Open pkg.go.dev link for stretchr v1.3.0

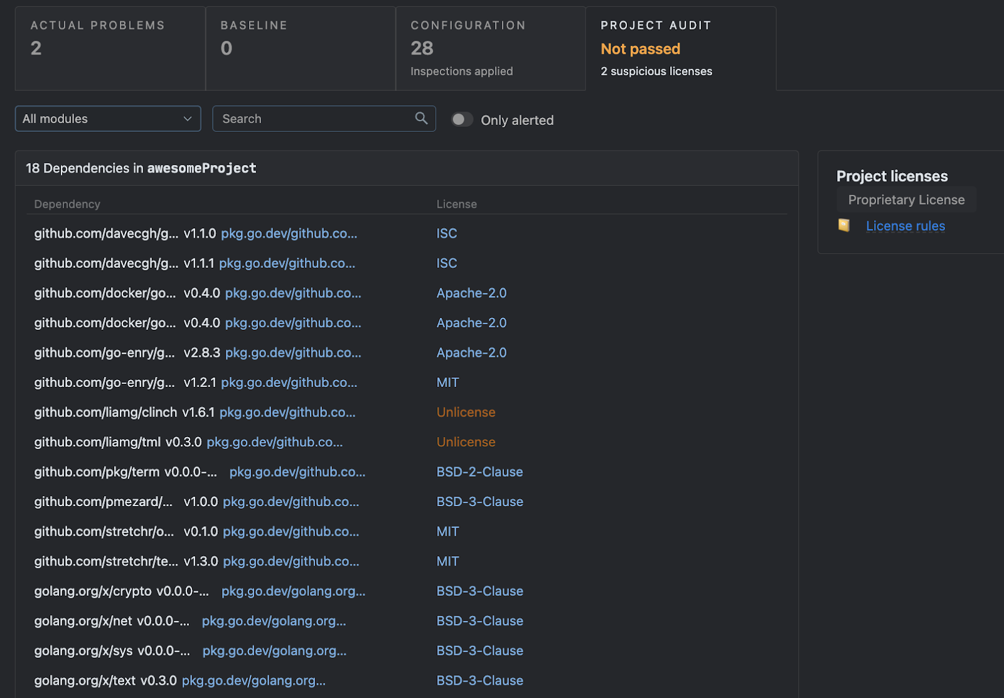pos(291,561)
